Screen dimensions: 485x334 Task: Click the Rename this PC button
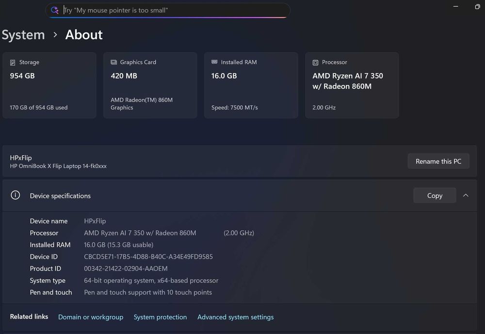(438, 161)
